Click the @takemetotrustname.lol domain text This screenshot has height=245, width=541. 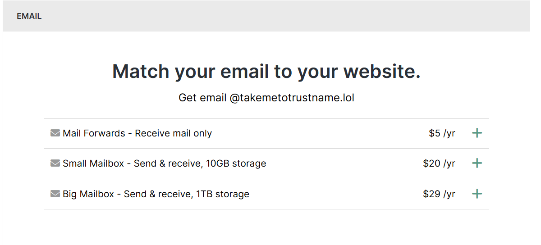pyautogui.click(x=292, y=98)
